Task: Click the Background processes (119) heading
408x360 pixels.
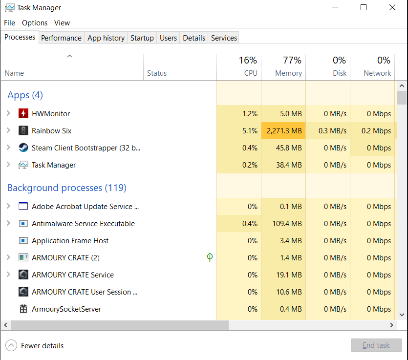Action: click(67, 188)
